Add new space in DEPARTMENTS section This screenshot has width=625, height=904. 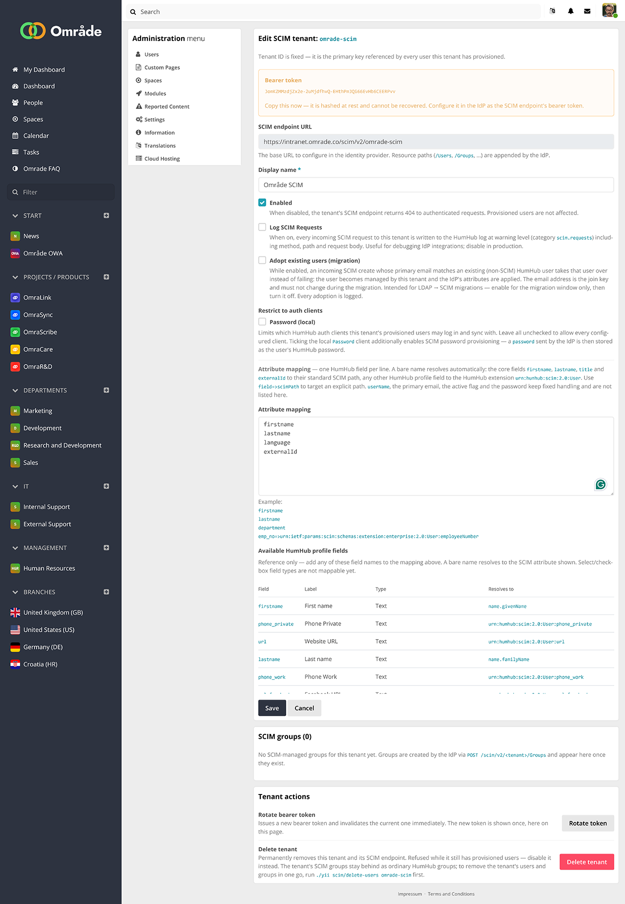tap(106, 390)
